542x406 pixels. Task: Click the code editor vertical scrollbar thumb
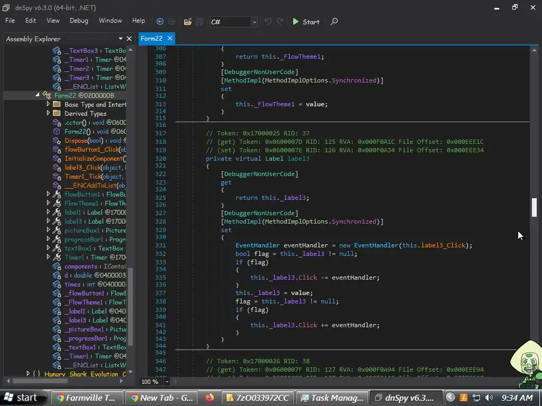pos(534,207)
